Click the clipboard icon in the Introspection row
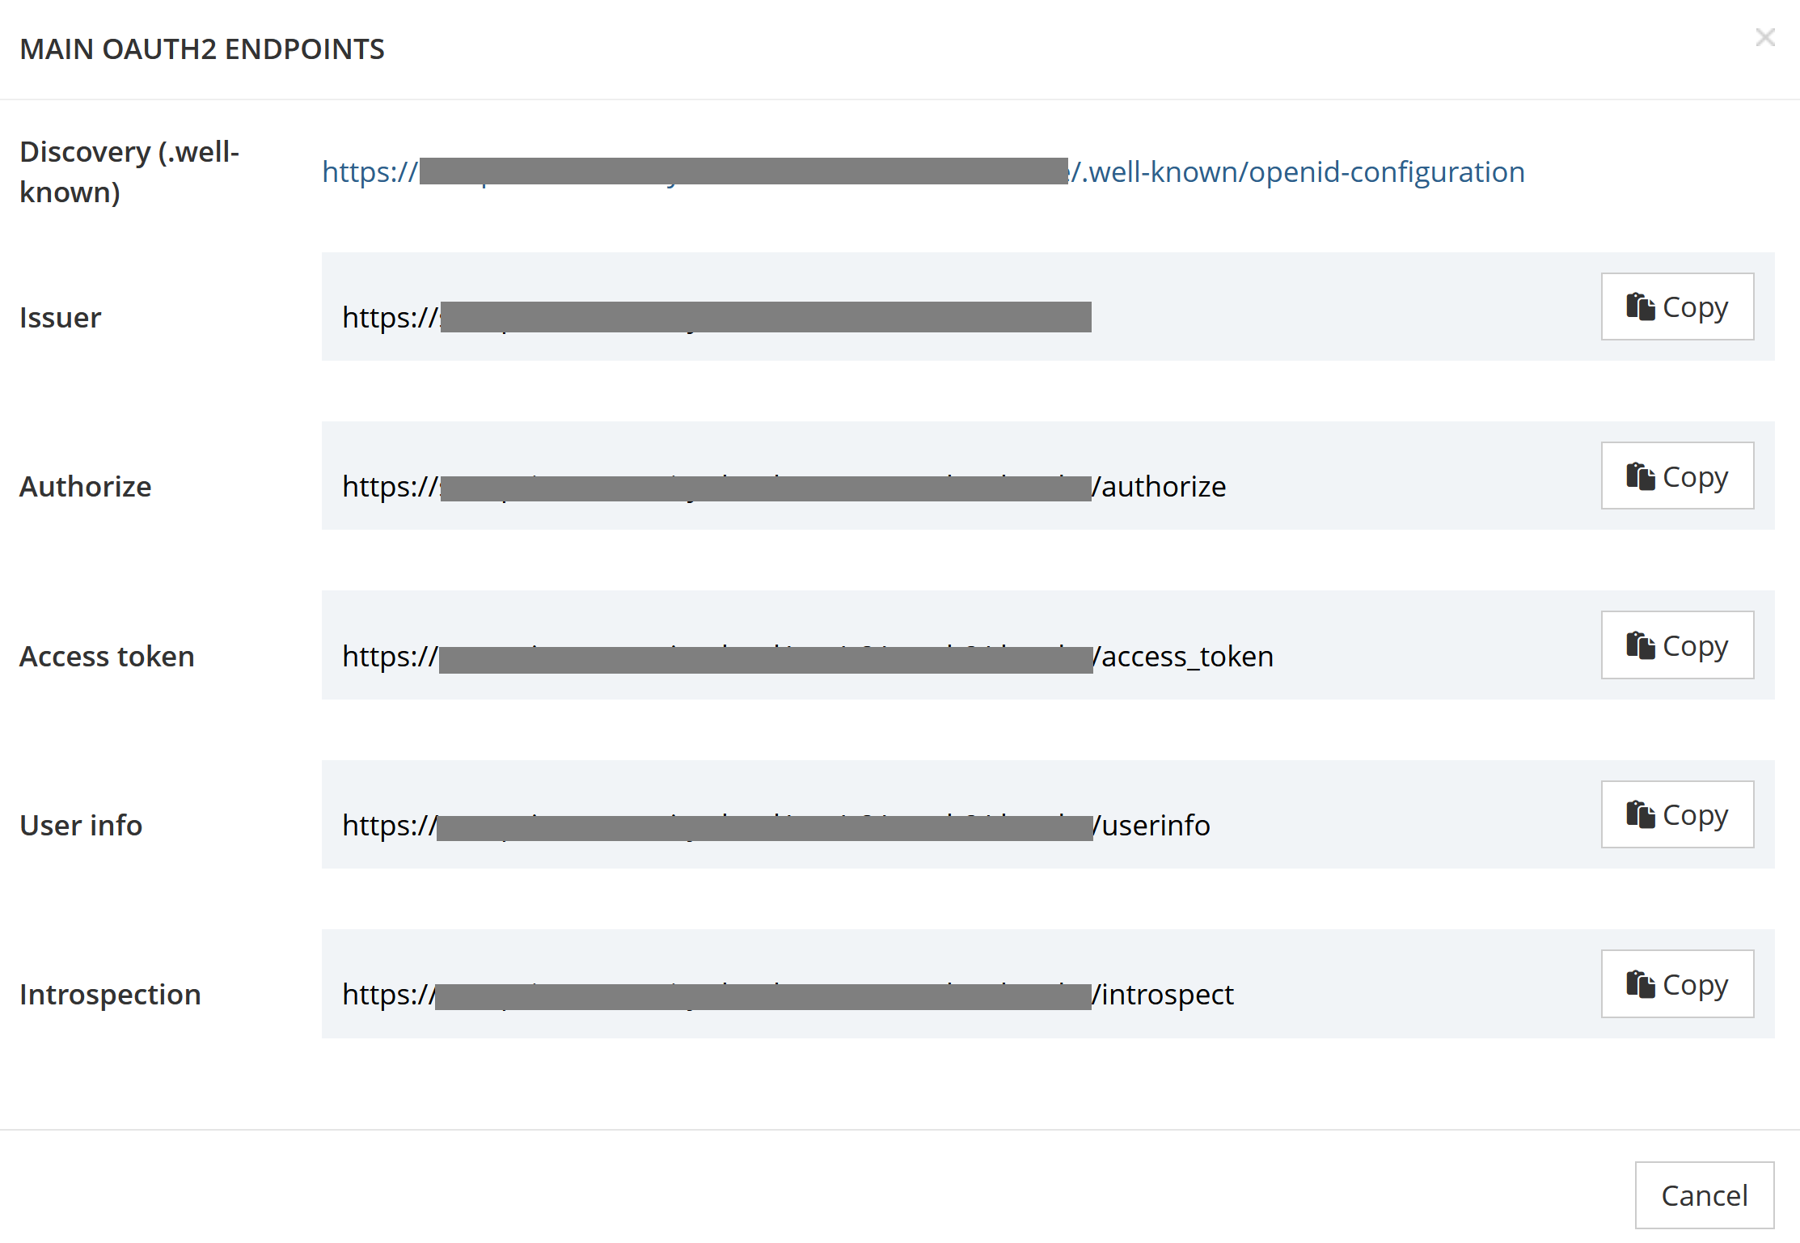1800x1243 pixels. tap(1640, 983)
